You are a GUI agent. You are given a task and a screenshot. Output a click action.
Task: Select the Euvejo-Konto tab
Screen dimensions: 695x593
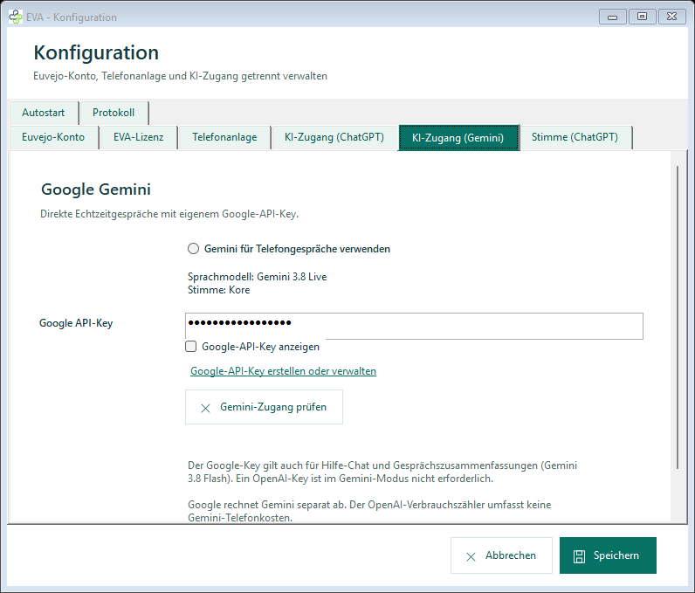[x=53, y=137]
